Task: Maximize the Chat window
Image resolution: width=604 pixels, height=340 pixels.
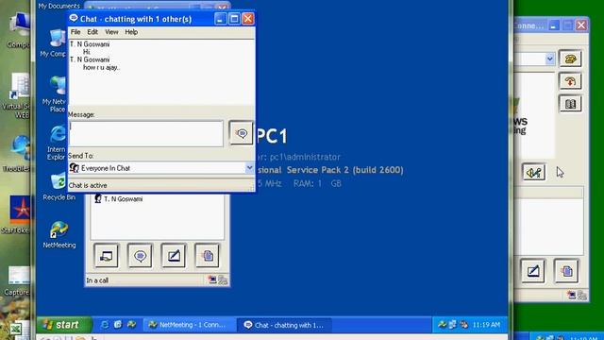Action: point(234,19)
